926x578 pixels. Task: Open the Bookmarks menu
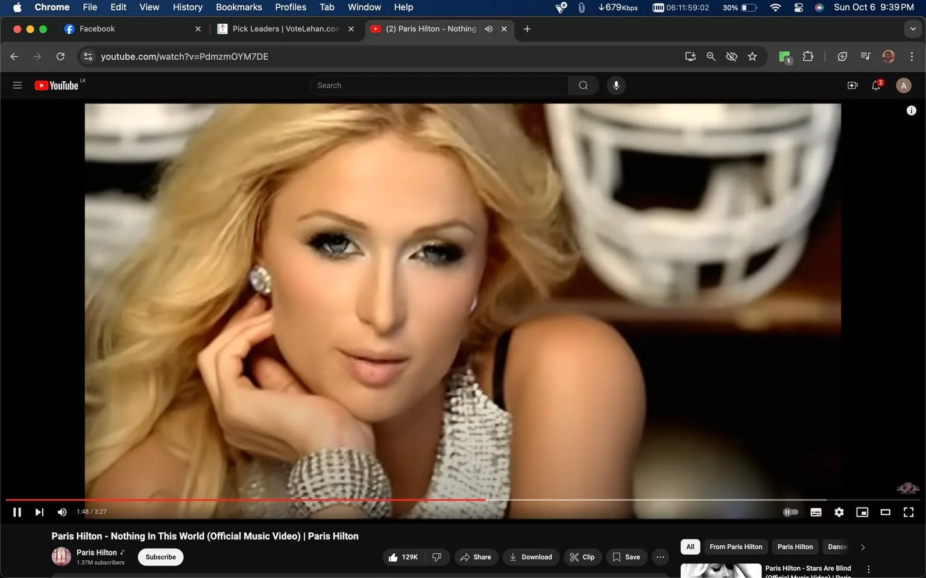coord(239,7)
